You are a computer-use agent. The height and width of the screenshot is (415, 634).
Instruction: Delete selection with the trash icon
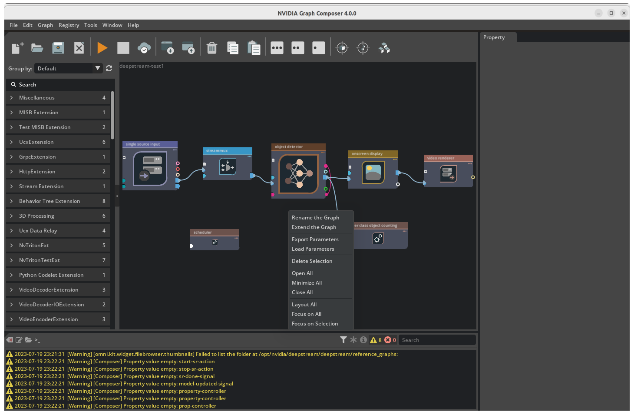(212, 48)
